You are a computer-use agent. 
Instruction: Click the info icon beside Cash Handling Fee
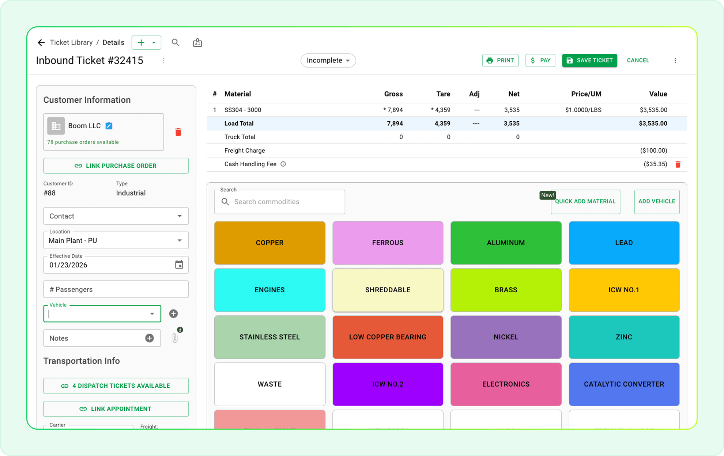283,164
